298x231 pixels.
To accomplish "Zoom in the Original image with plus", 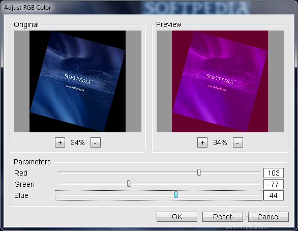I will [60, 142].
